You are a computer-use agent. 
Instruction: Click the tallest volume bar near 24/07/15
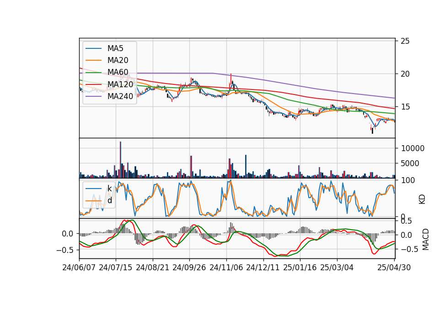tap(120, 160)
